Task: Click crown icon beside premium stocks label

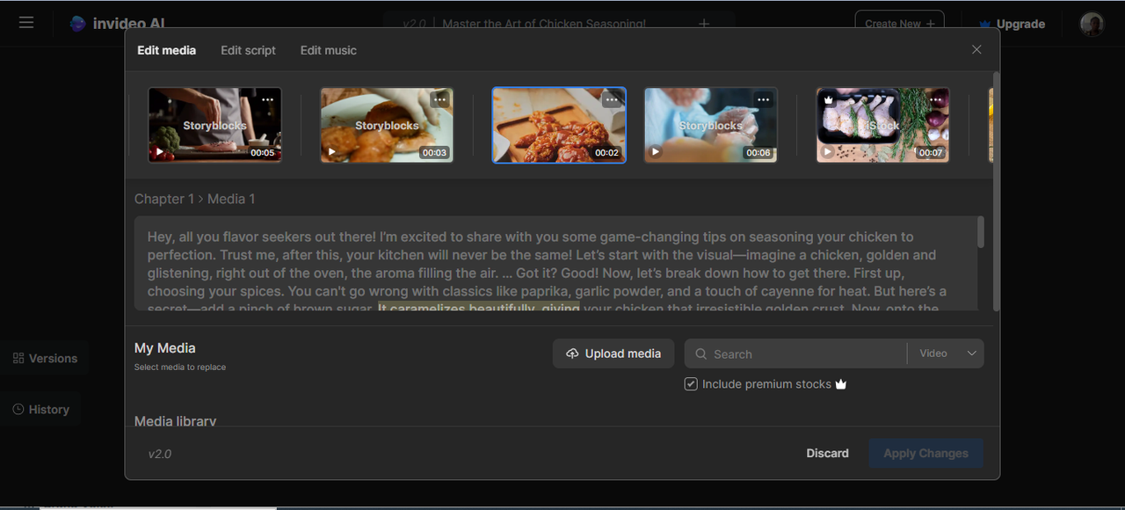Action: [841, 384]
